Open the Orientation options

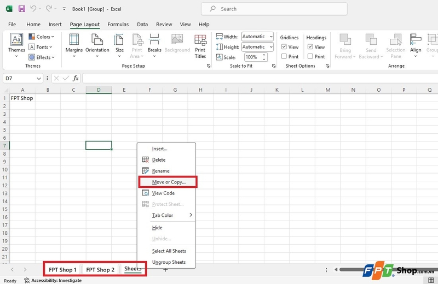pyautogui.click(x=97, y=46)
